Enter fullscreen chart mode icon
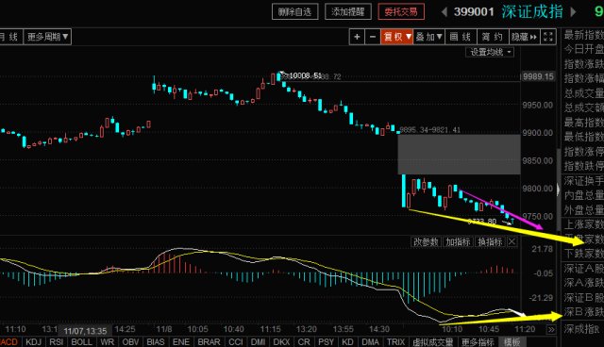The width and height of the screenshot is (604, 347). pos(548,37)
